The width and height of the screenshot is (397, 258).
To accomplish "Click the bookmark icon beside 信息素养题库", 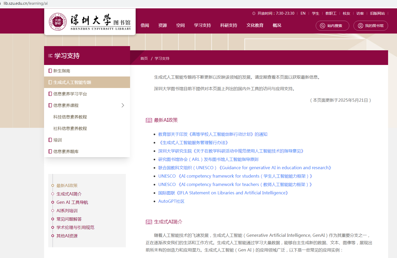I will click(50, 151).
